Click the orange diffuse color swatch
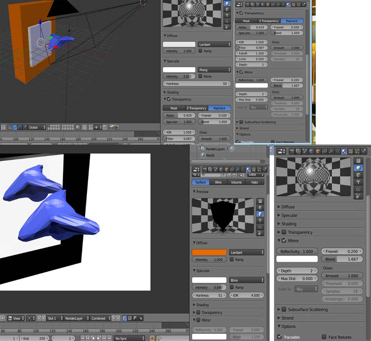This screenshot has height=341, width=371. click(209, 252)
